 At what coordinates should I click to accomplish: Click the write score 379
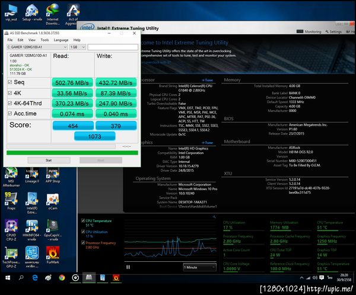(116, 126)
